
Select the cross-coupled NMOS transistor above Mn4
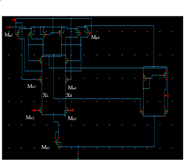click(x=67, y=61)
